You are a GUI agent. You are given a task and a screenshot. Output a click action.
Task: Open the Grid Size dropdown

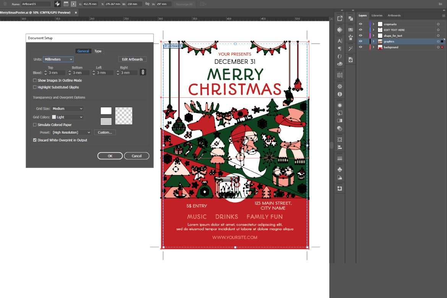click(67, 109)
